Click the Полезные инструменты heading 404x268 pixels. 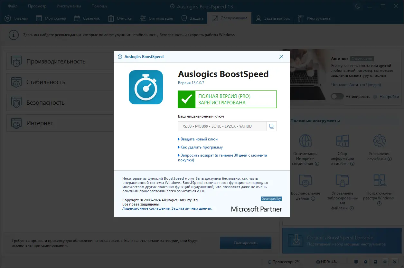pyautogui.click(x=315, y=121)
